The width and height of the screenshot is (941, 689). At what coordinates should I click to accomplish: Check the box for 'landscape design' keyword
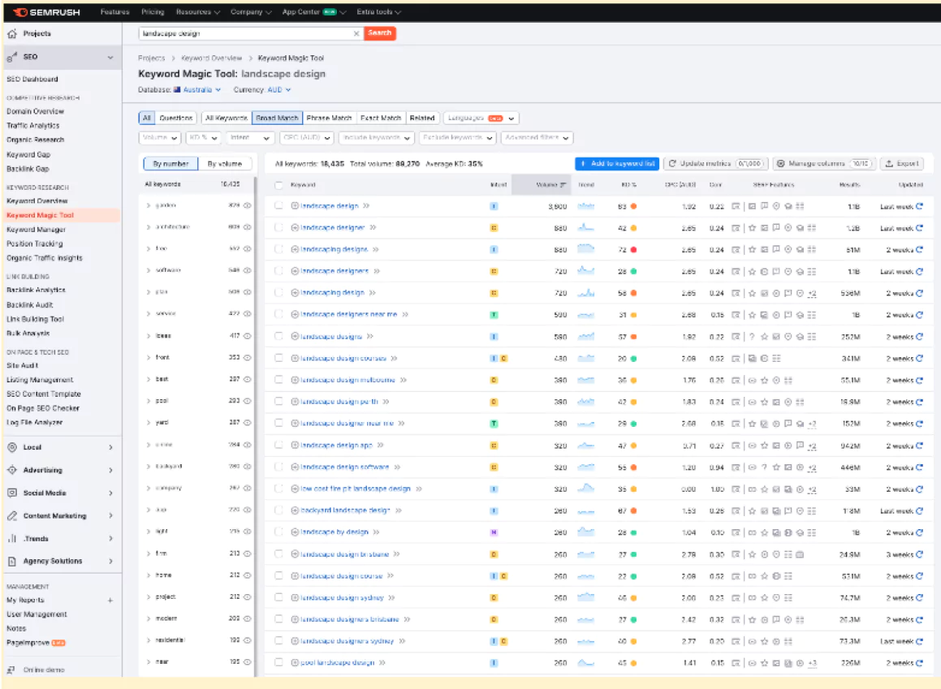278,205
